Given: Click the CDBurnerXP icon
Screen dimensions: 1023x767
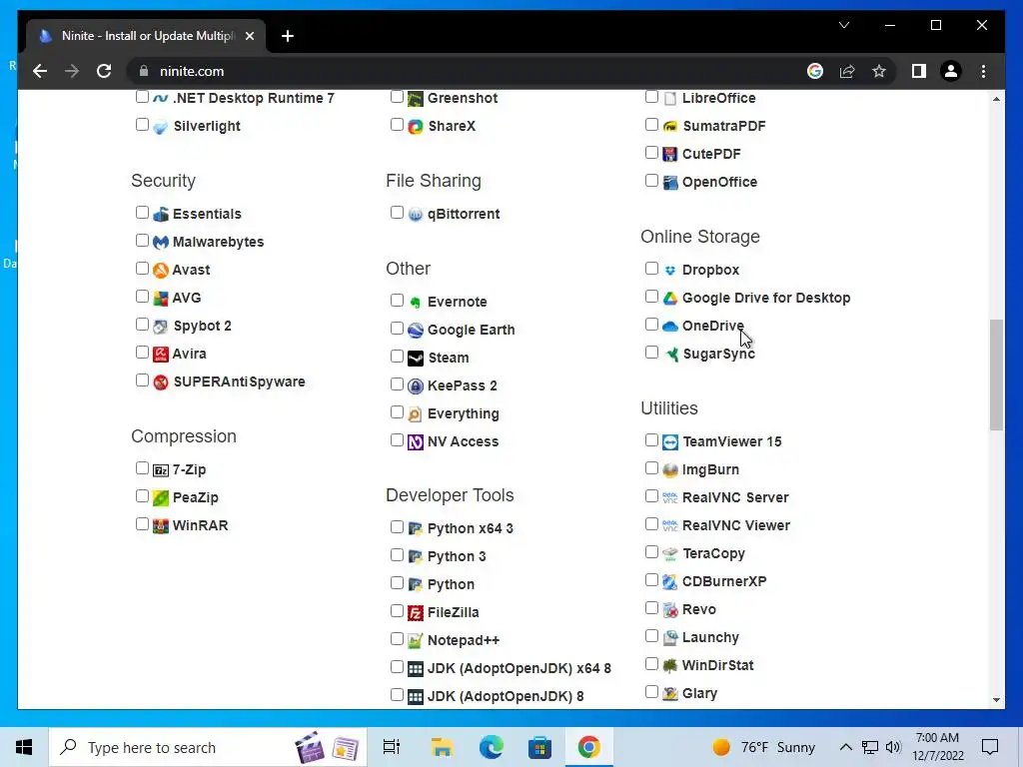Looking at the screenshot, I should pyautogui.click(x=670, y=582).
